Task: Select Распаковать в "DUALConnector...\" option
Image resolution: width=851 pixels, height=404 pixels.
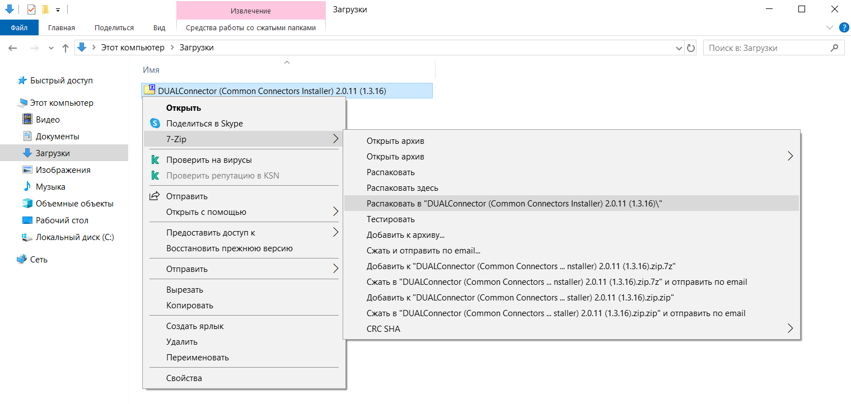Action: coord(572,204)
